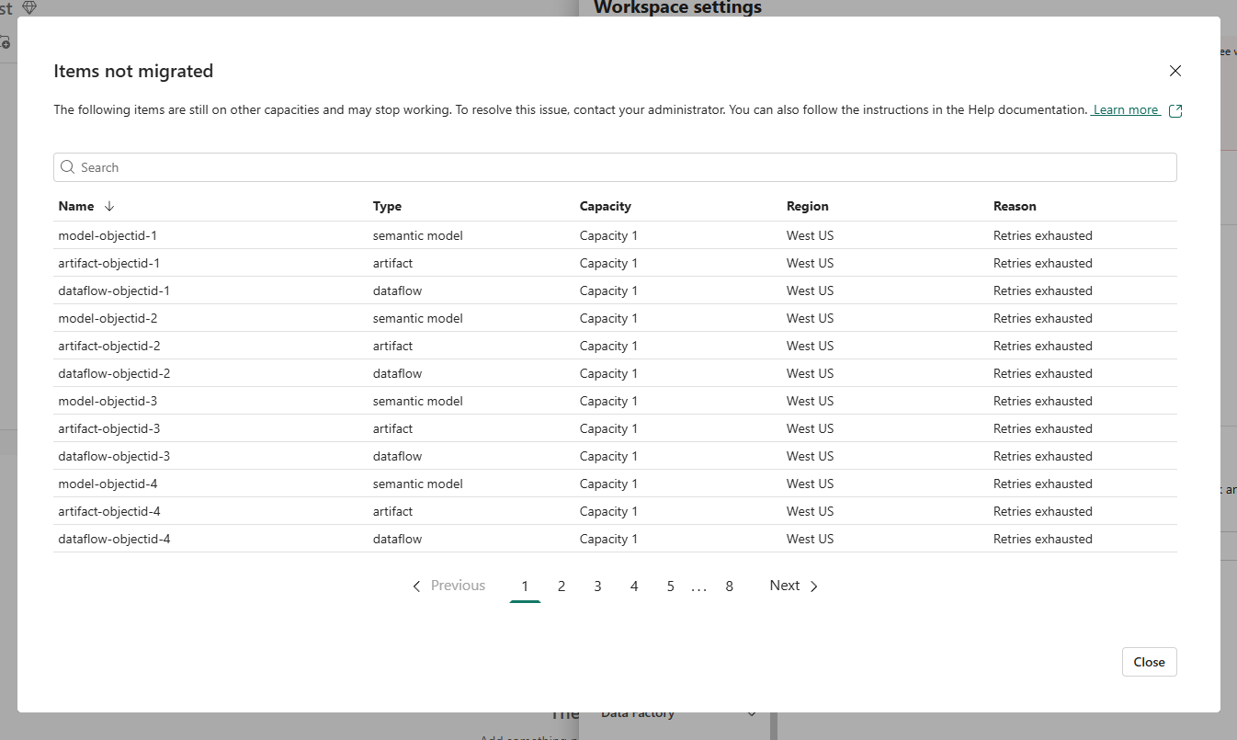Switch to page 4 of the list
The image size is (1237, 740).
pos(634,586)
